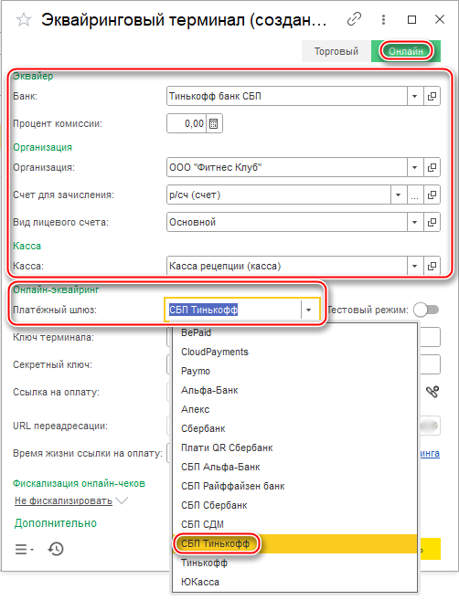Select CloudPayments from the gateway list
The image size is (459, 600).
pos(294,352)
